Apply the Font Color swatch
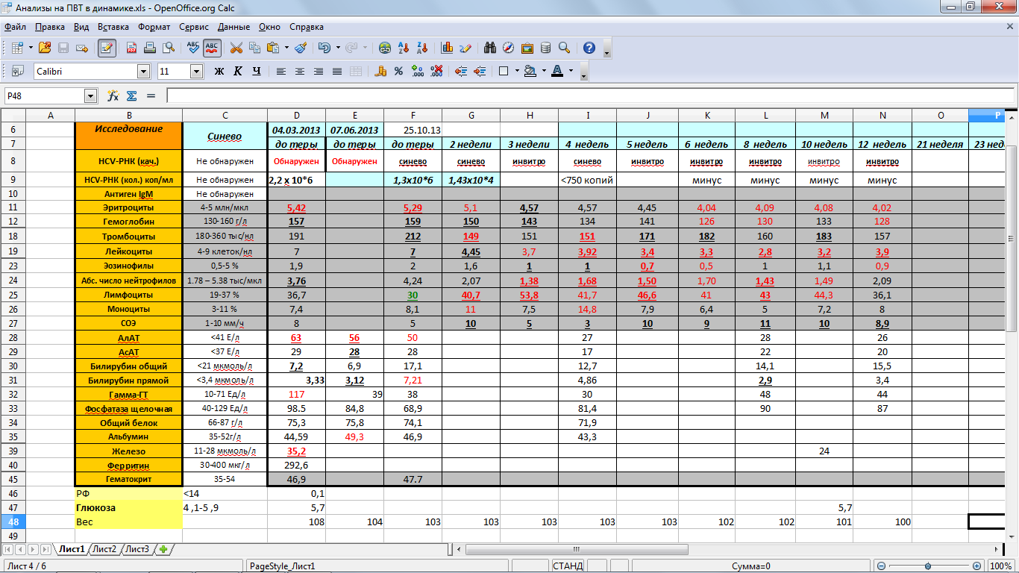 [x=557, y=72]
